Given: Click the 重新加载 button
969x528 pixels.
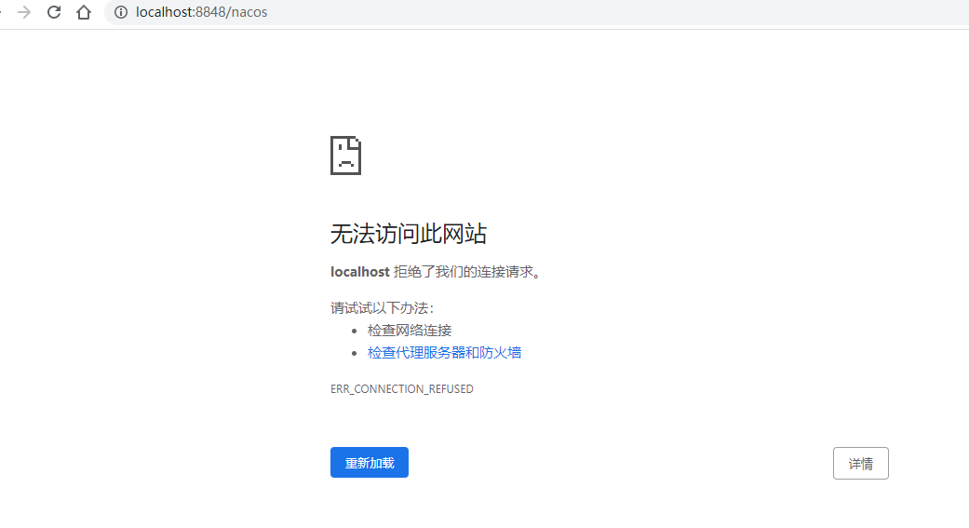Looking at the screenshot, I should click(370, 463).
